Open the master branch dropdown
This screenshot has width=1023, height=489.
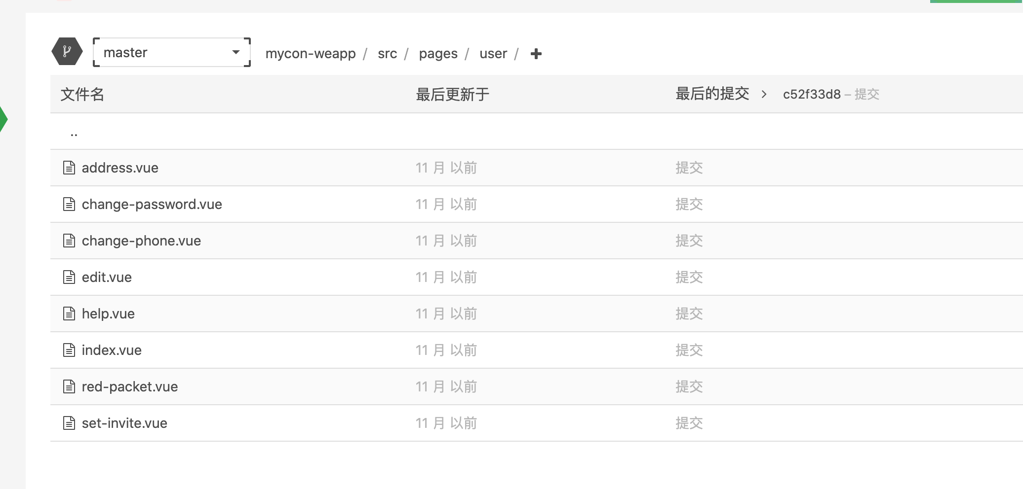pyautogui.click(x=171, y=52)
